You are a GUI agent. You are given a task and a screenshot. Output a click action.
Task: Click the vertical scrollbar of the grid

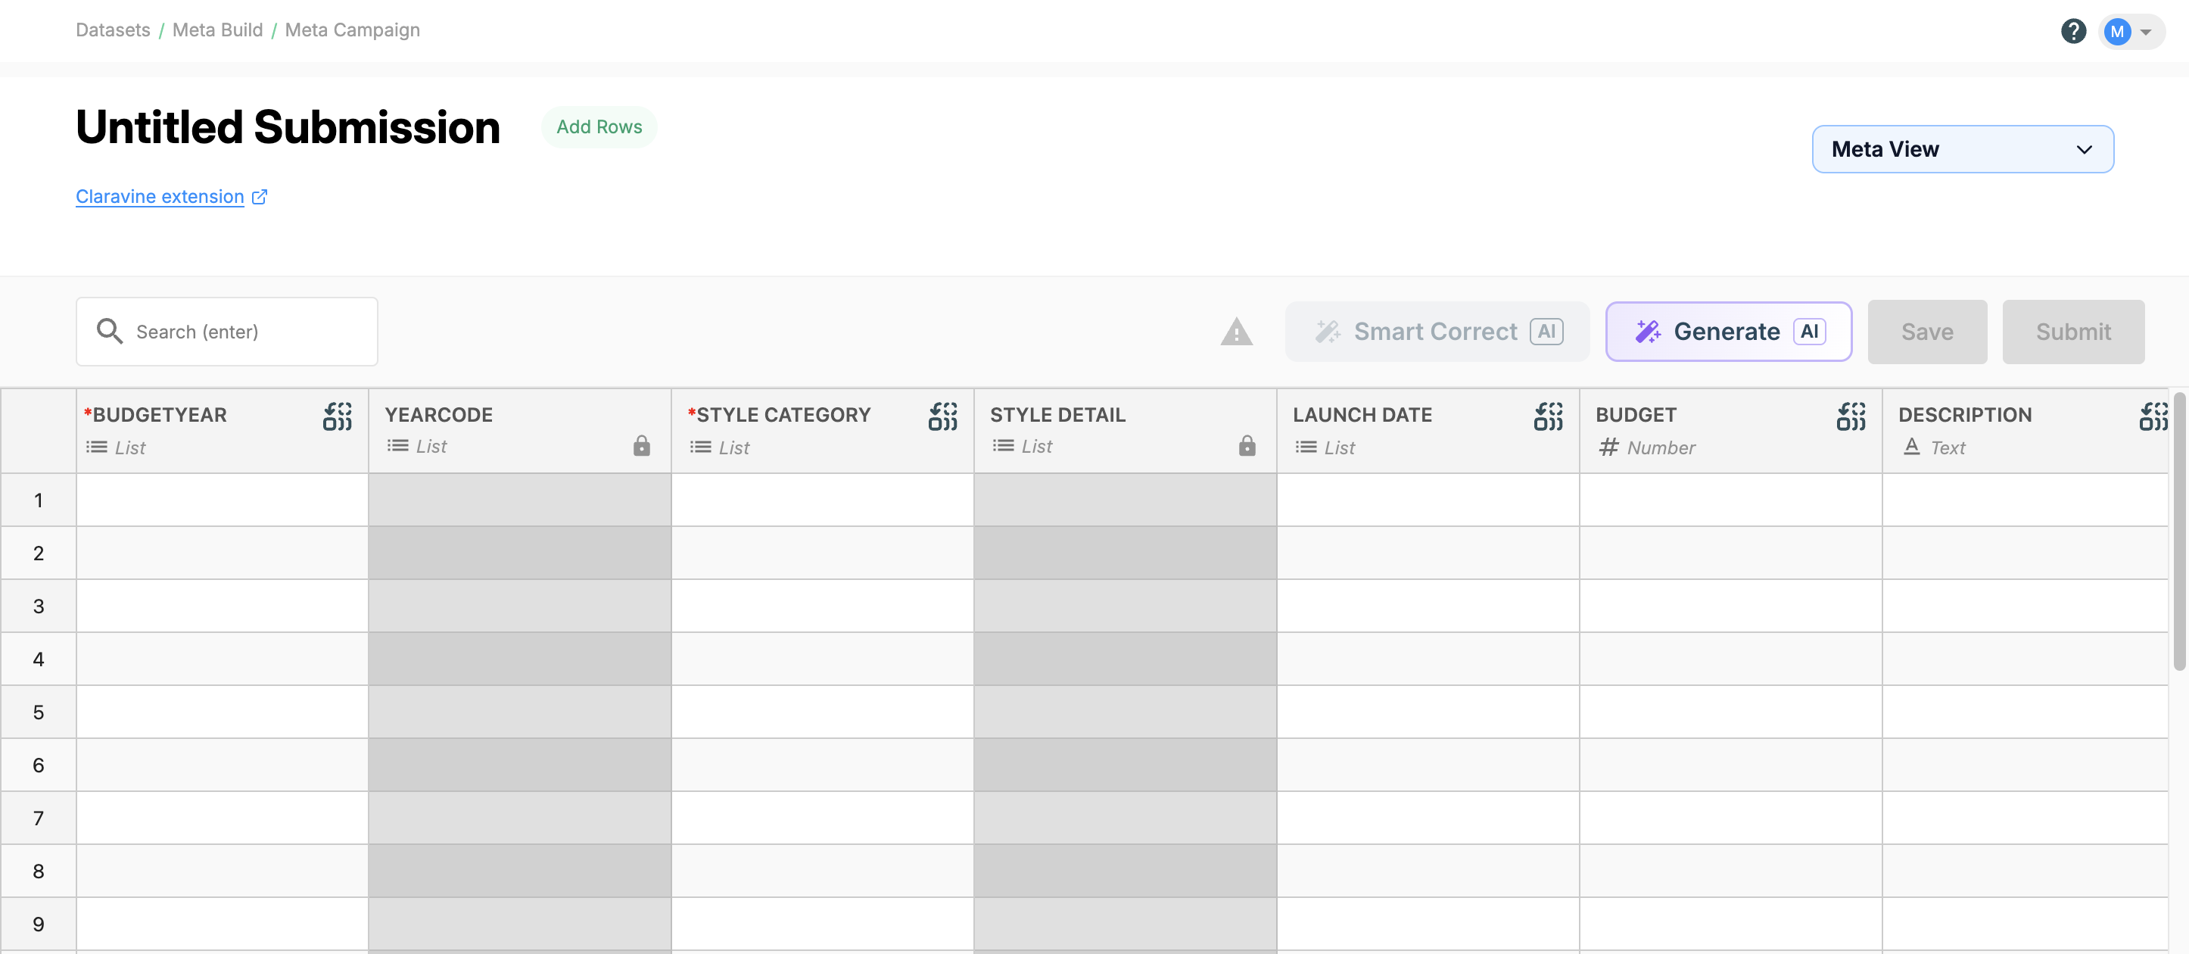[x=2180, y=532]
